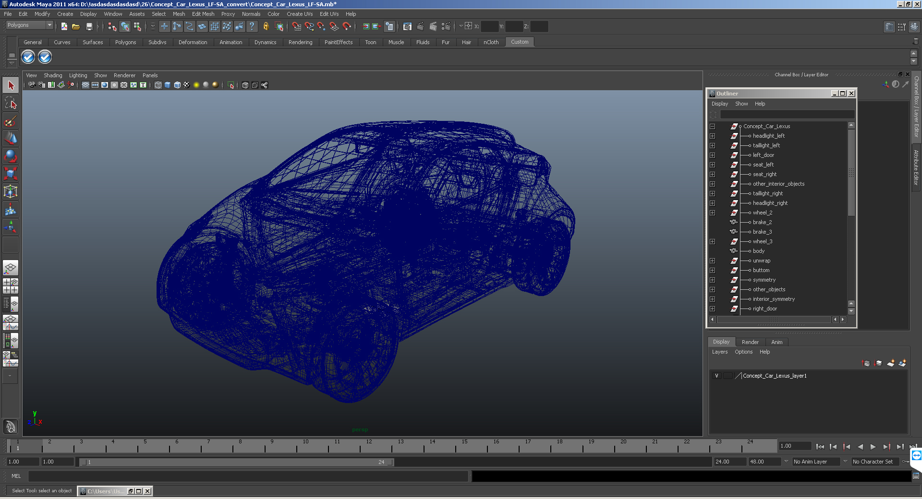
Task: Select the Scale tool red cube icon
Action: point(11,173)
